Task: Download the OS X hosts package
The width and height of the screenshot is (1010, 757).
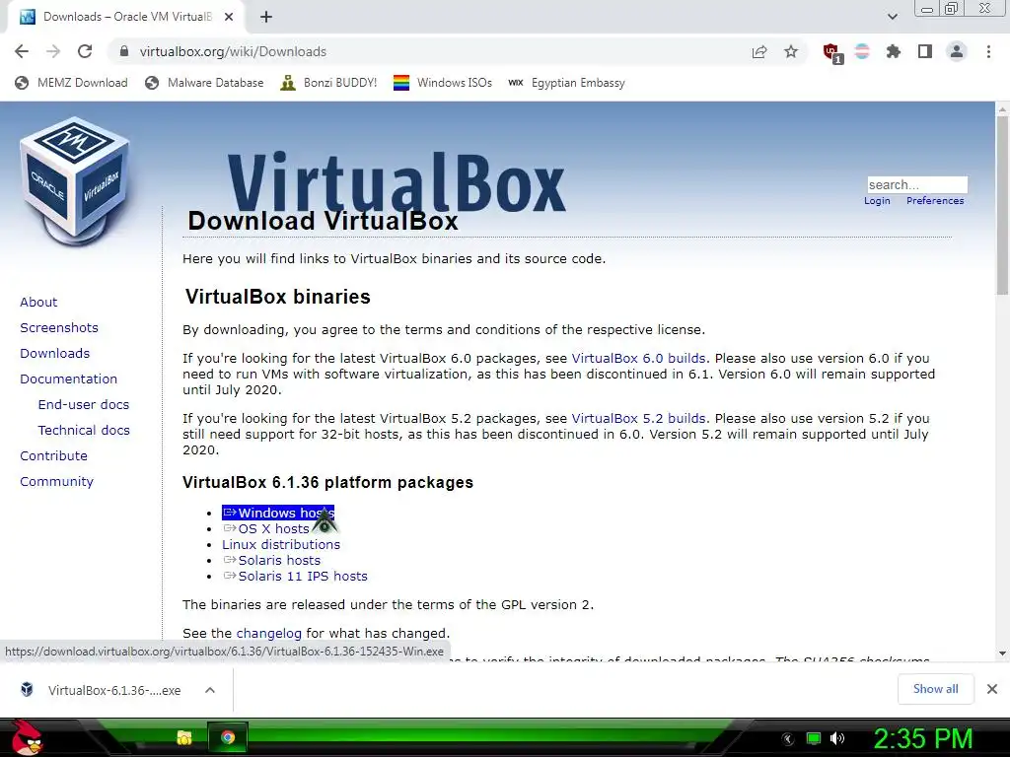Action: pos(266,528)
